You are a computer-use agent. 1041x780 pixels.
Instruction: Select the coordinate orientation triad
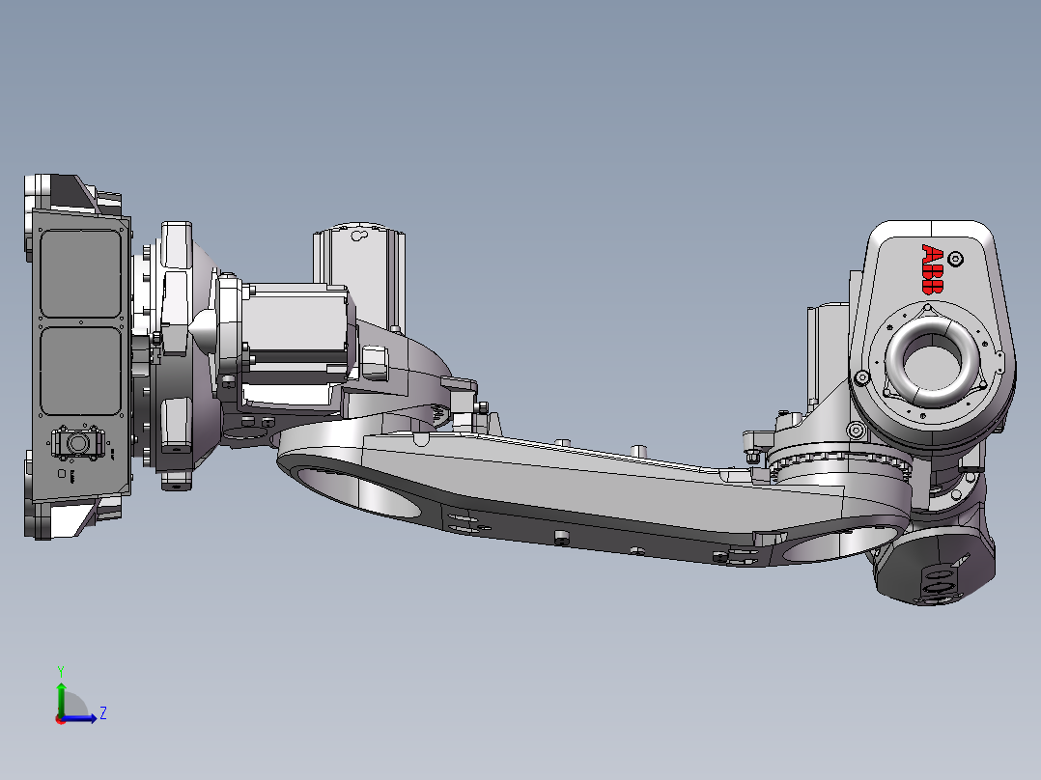click(68, 700)
